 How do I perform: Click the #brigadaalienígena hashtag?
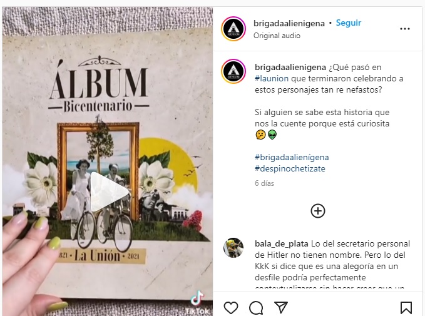point(292,157)
